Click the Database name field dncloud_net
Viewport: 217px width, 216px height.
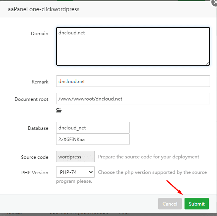click(93, 128)
